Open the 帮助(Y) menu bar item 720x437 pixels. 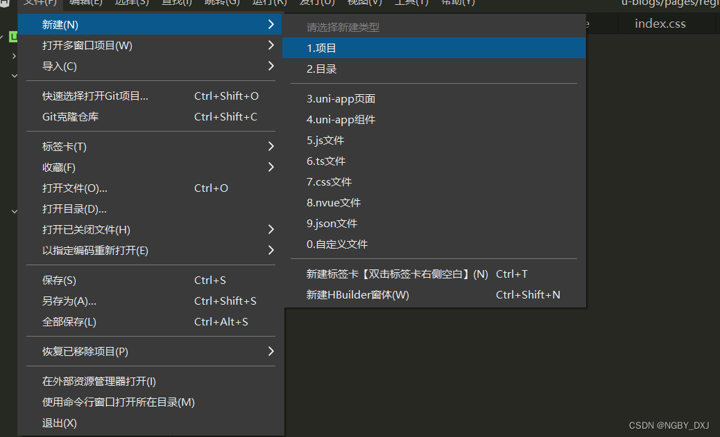tap(458, 3)
